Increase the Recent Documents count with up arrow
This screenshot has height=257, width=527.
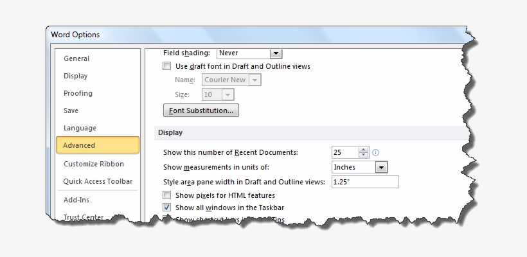point(363,150)
